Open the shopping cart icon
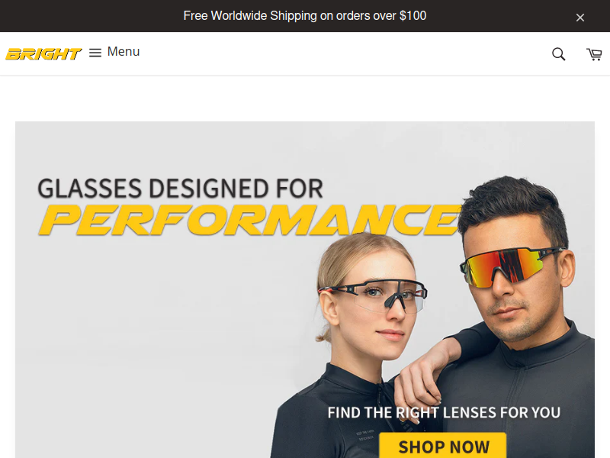610x458 pixels. [594, 54]
